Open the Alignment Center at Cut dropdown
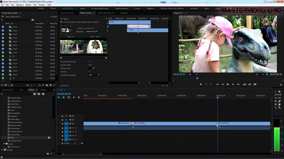The width and height of the screenshot is (284, 159). 92,31
